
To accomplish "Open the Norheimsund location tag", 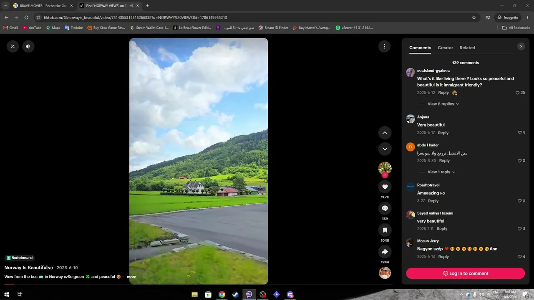I will (x=20, y=258).
